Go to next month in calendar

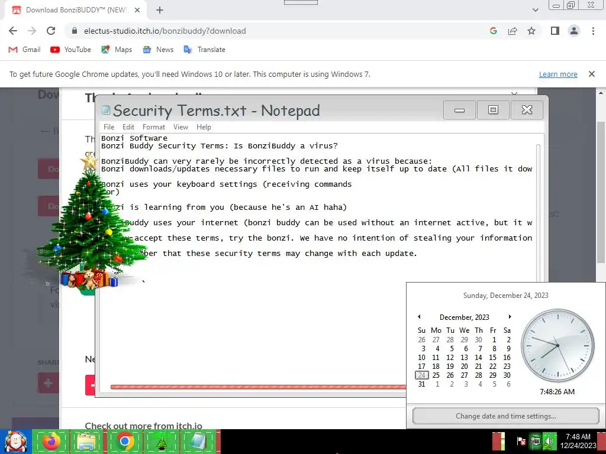click(x=510, y=317)
